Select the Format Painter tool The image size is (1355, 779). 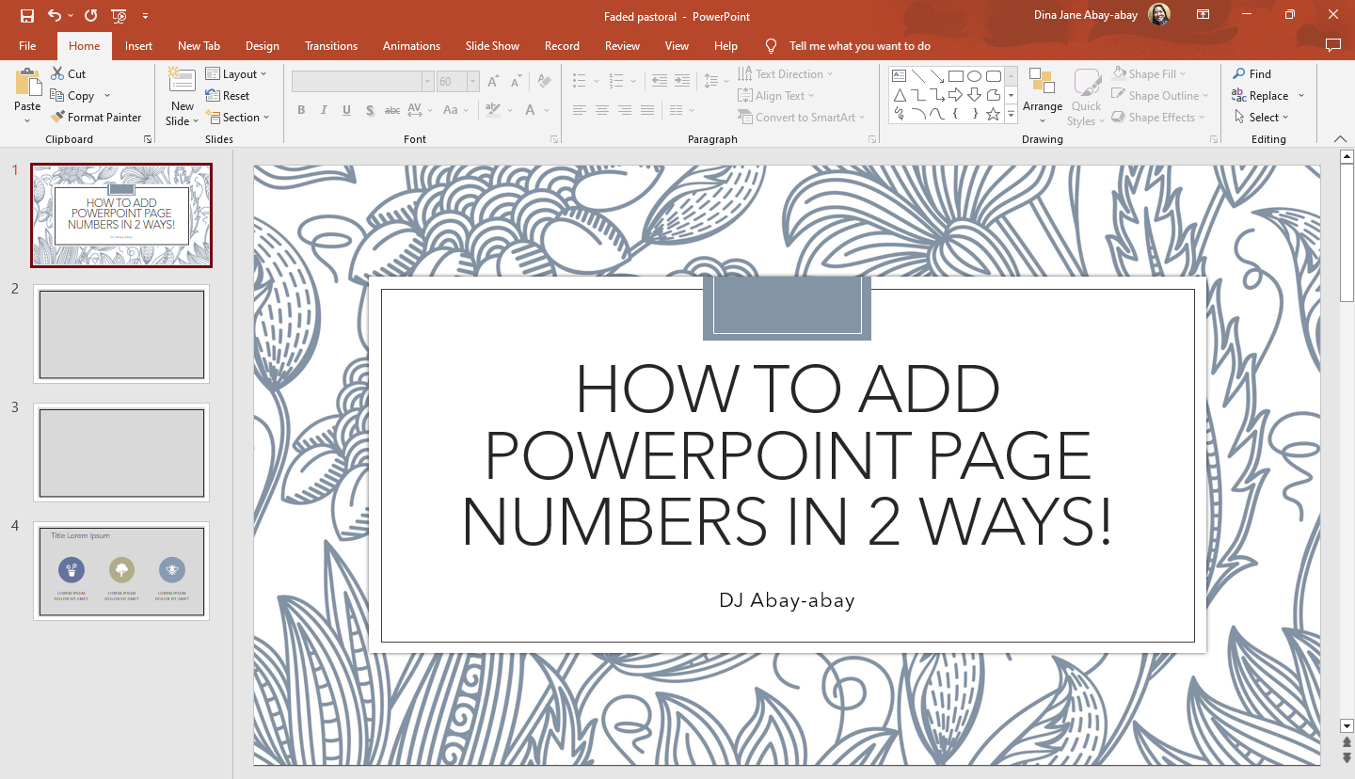click(97, 117)
